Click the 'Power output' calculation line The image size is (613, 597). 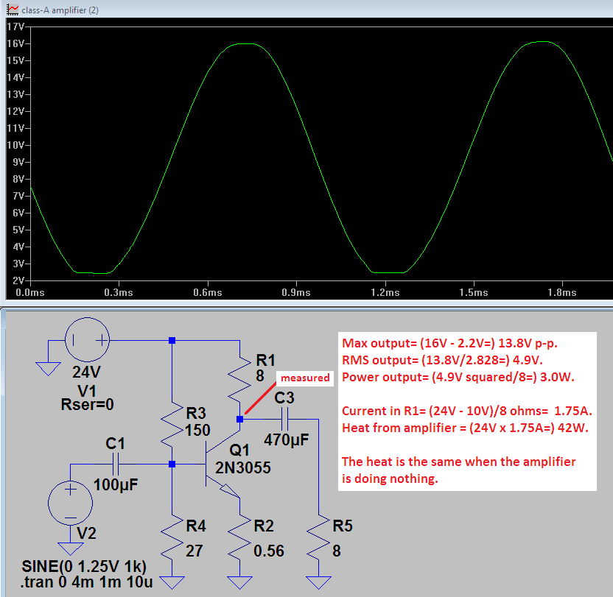[x=458, y=377]
